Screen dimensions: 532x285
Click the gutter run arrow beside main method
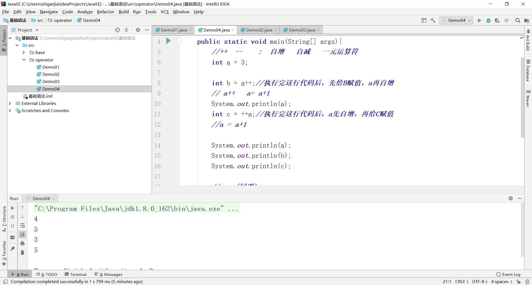pos(168,41)
